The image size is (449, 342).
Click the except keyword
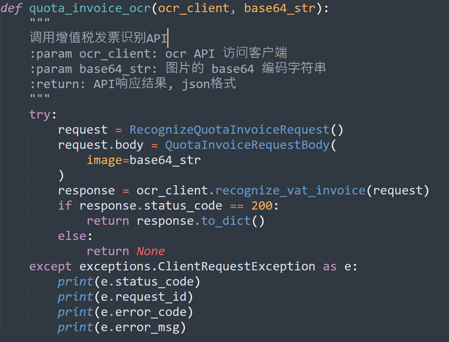pyautogui.click(x=50, y=266)
